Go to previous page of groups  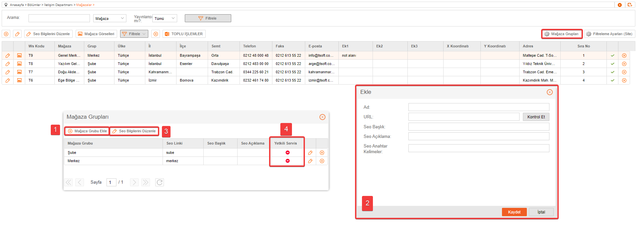coord(80,182)
